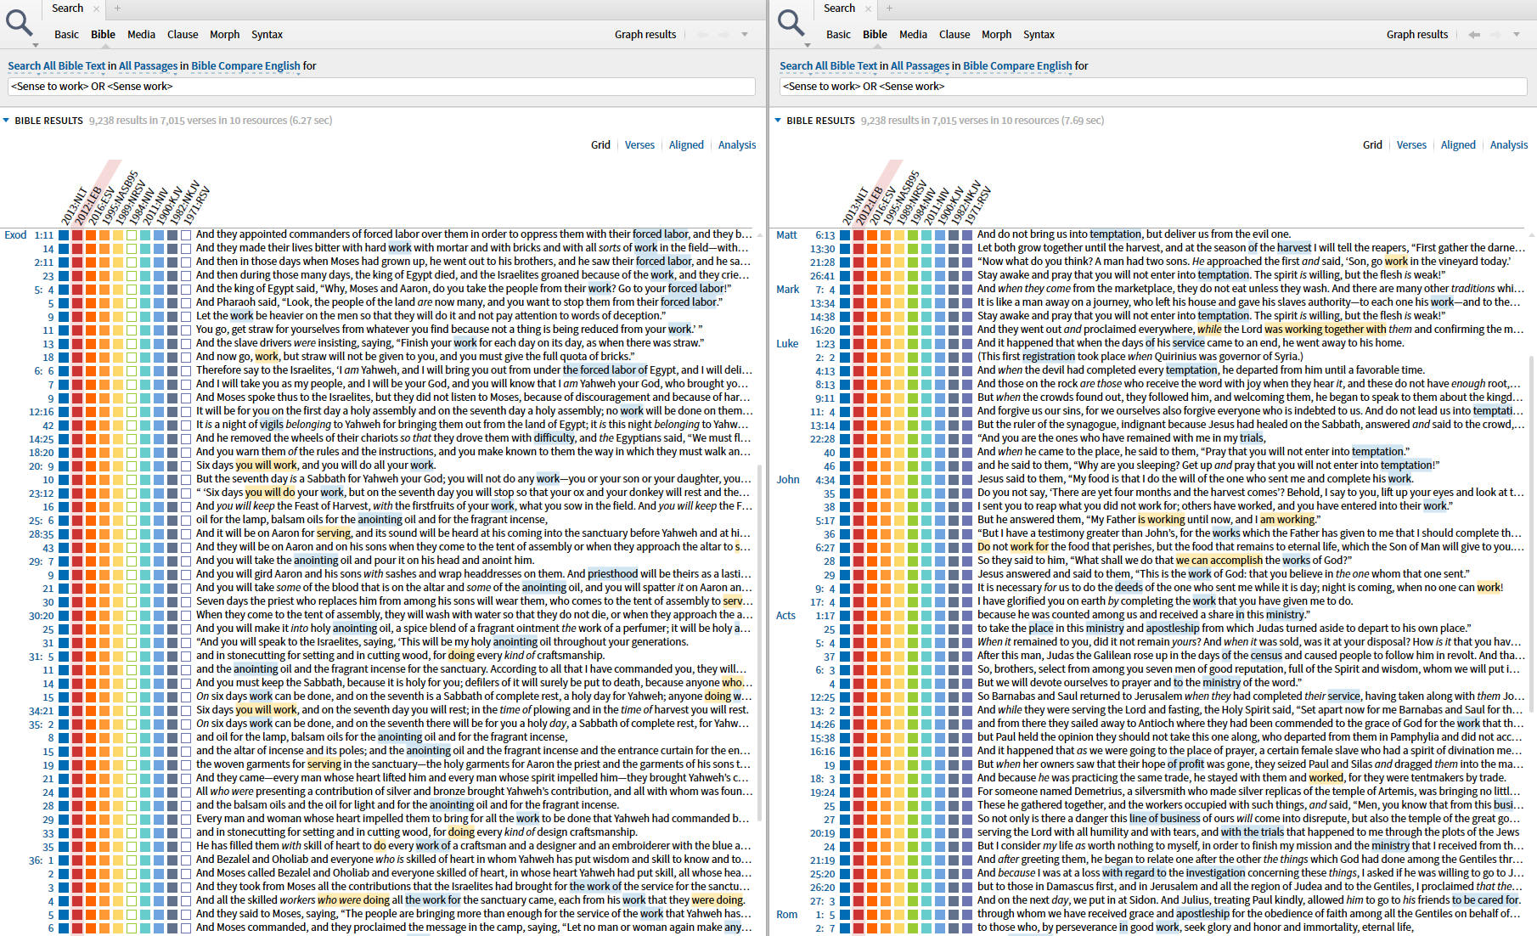The image size is (1537, 936).
Task: Click the right panel search query field
Action: tap(1153, 87)
